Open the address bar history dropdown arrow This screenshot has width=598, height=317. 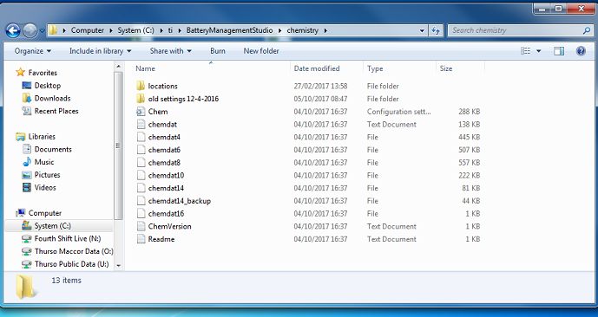pyautogui.click(x=422, y=31)
